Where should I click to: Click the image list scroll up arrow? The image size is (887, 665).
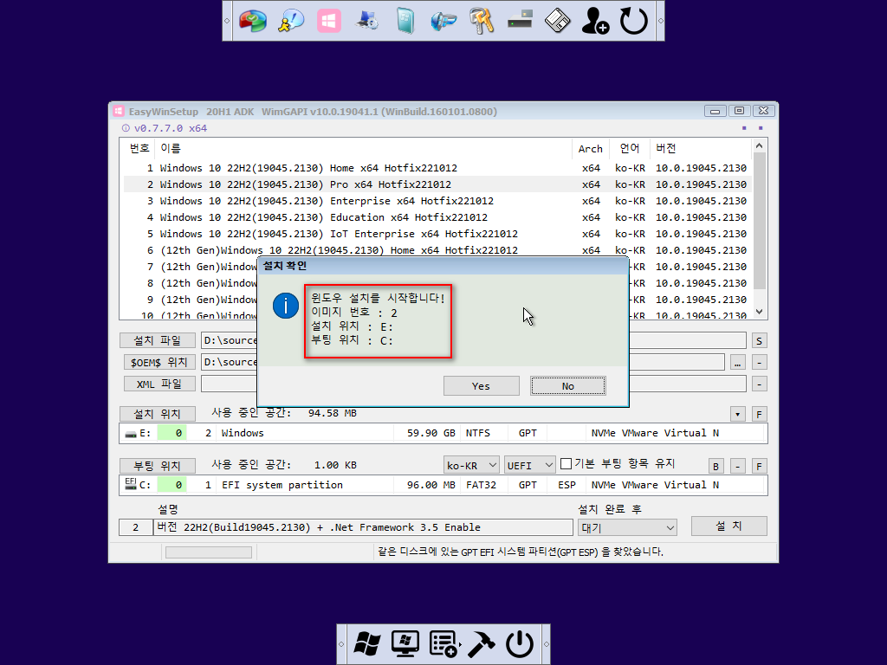[759, 145]
